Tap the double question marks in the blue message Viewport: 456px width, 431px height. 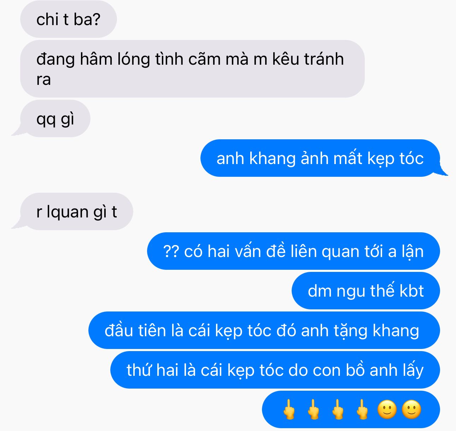click(x=171, y=251)
